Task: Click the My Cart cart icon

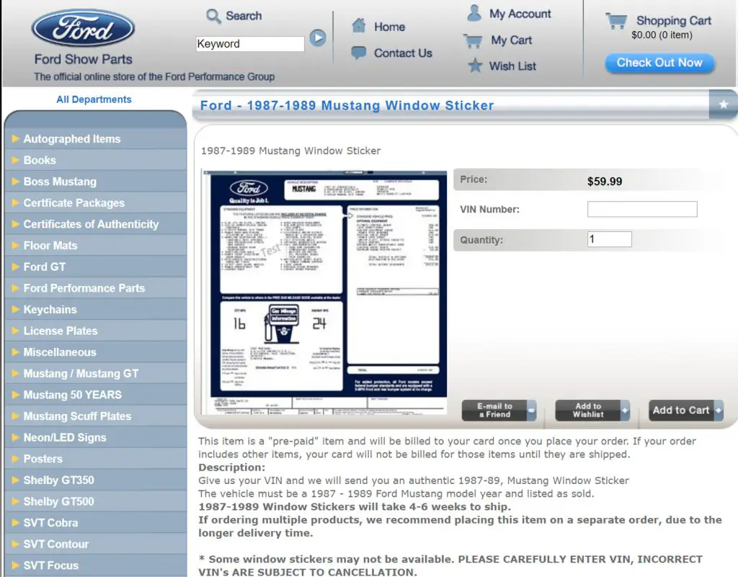Action: tap(473, 41)
